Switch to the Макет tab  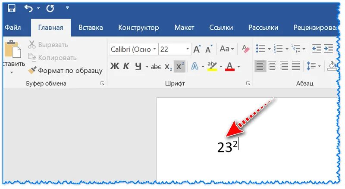(x=184, y=28)
